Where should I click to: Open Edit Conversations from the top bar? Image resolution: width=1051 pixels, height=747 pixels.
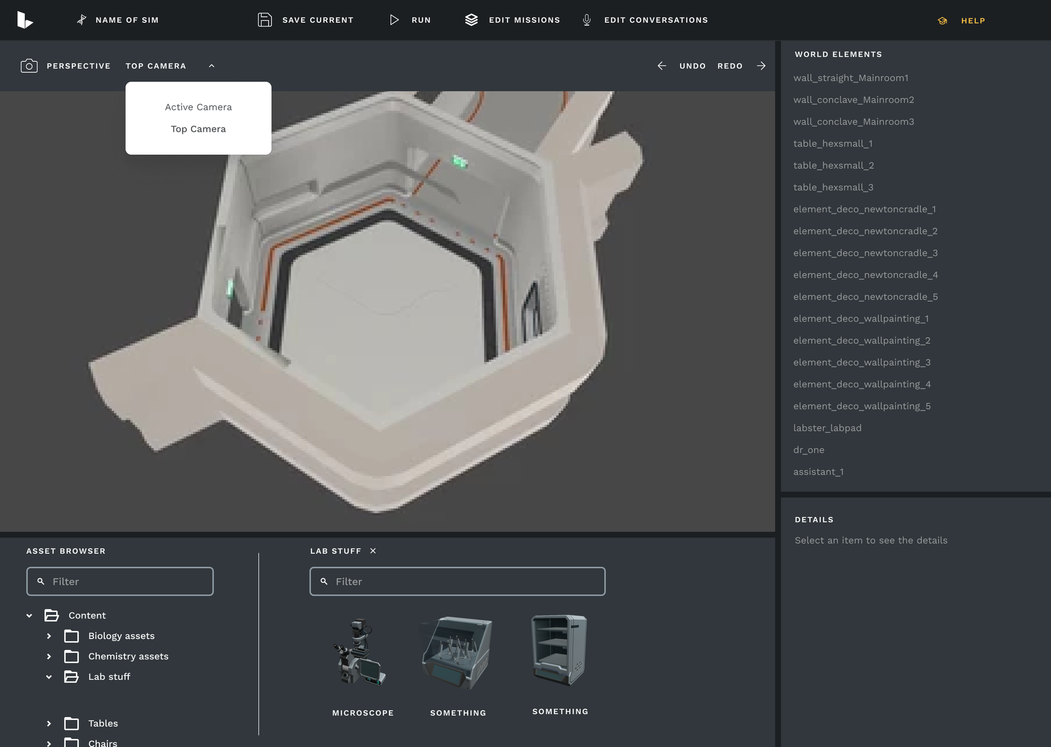tap(656, 20)
